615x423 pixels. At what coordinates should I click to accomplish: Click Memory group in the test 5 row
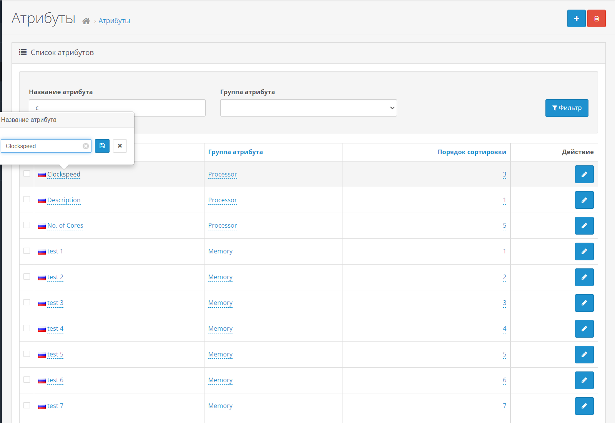point(220,354)
